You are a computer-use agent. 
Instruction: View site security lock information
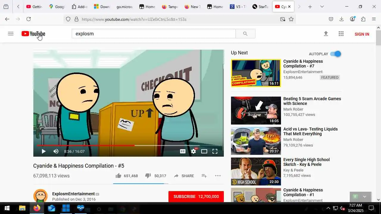[x=76, y=19]
